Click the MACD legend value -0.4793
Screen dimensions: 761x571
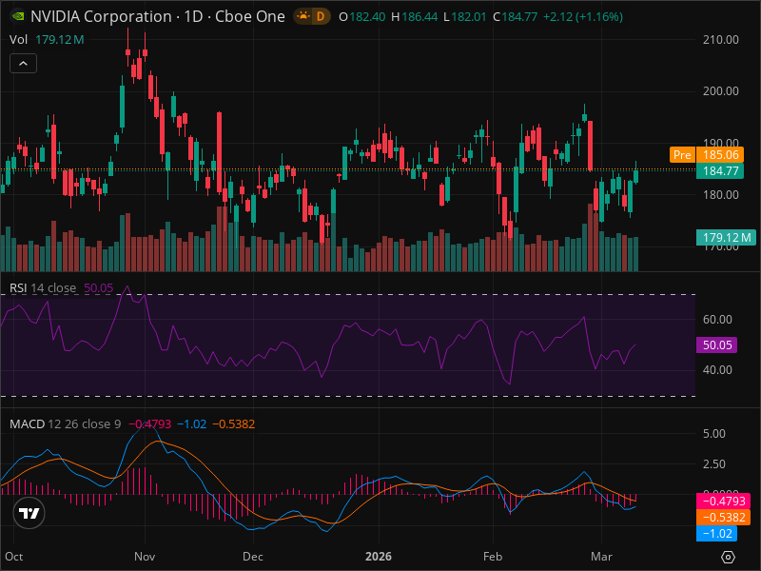coord(150,423)
